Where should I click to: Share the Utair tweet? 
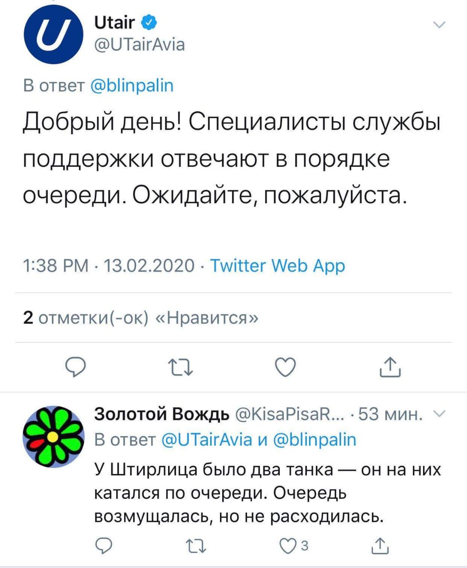click(390, 367)
